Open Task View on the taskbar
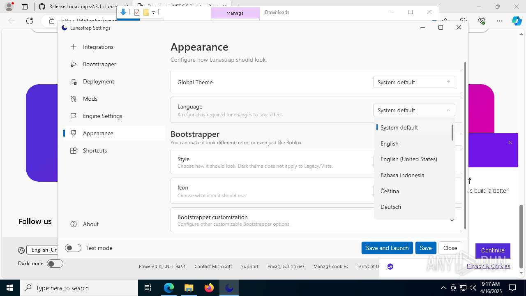 pos(148,288)
